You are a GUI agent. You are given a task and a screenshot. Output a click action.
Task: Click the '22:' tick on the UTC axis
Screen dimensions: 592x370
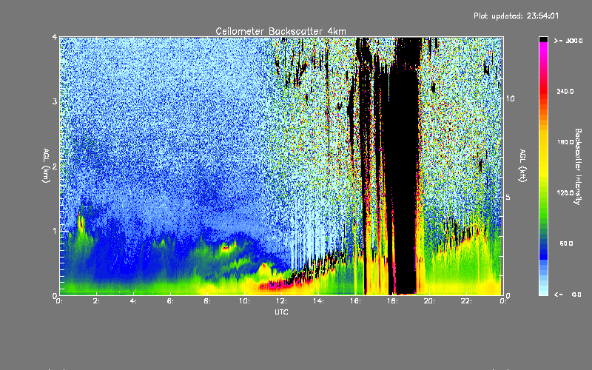(x=466, y=301)
